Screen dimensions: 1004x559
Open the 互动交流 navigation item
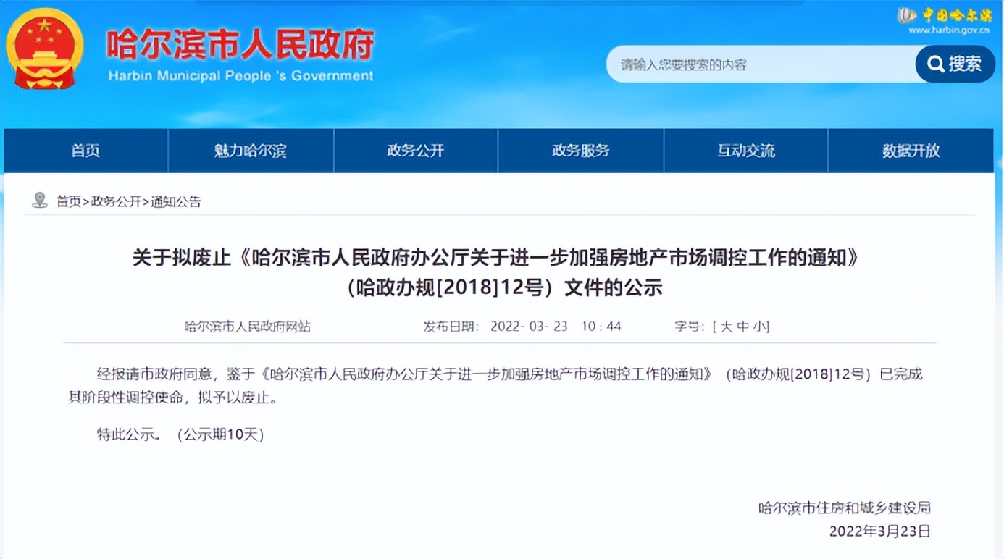click(745, 151)
